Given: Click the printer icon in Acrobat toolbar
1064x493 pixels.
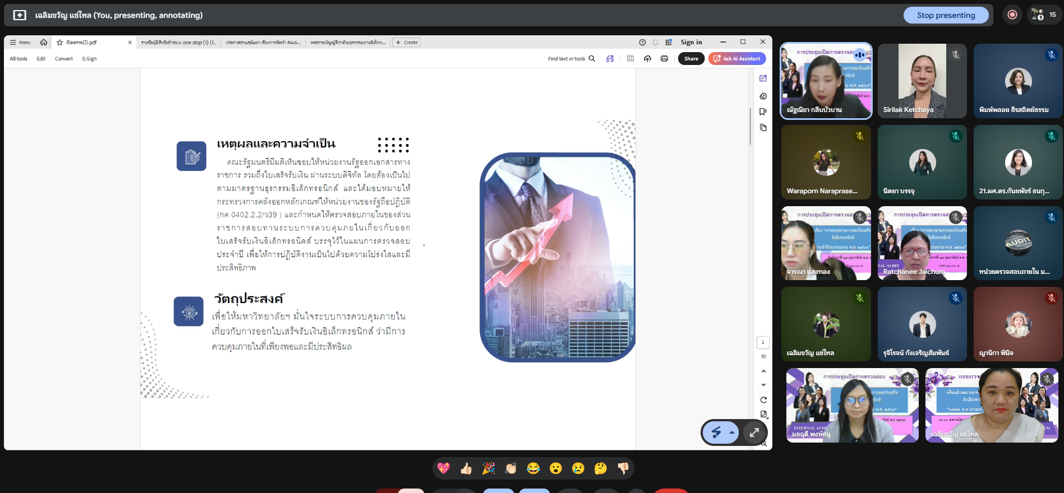Looking at the screenshot, I should click(x=664, y=59).
